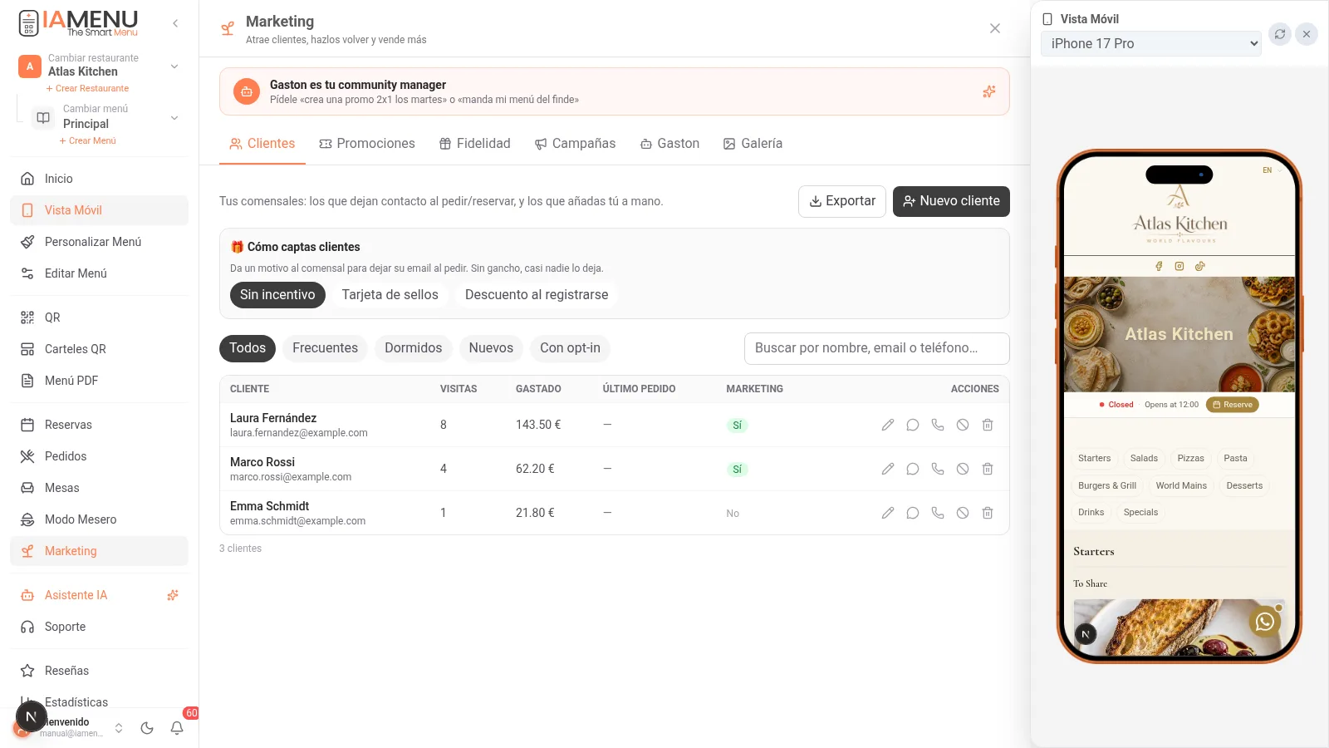This screenshot has height=748, width=1329.
Task: Open Reservas in the sidebar
Action: click(x=99, y=425)
